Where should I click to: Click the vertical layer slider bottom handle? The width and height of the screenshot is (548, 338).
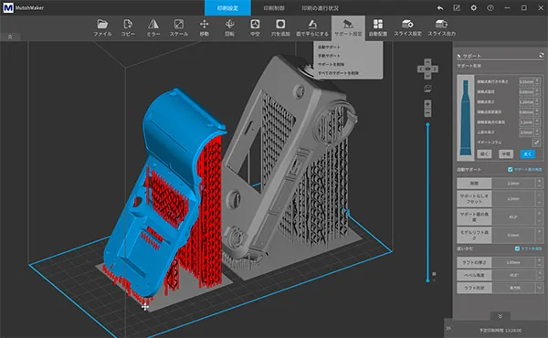pos(427,280)
